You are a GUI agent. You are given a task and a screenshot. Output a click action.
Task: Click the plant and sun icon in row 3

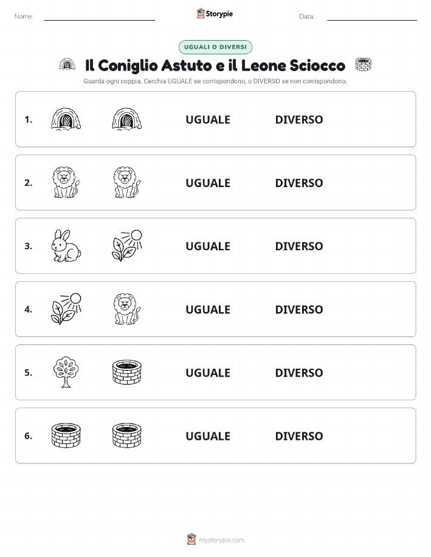click(x=127, y=246)
